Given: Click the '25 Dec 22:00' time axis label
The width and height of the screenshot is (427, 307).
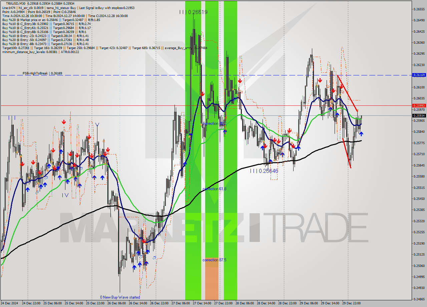Looking at the screenshot, I should pyautogui.click(x=95, y=303).
